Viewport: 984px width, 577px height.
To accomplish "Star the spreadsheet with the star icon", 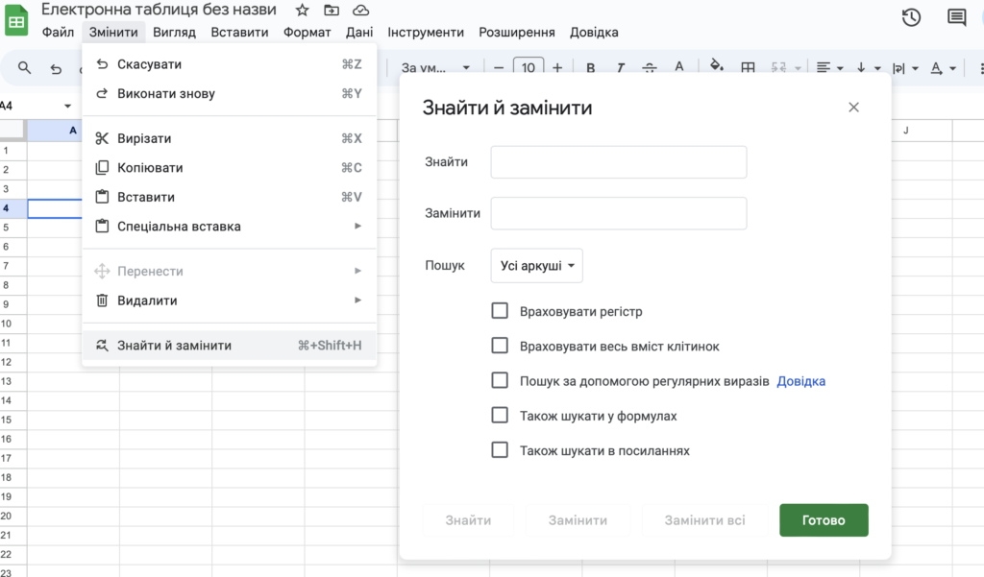I will coord(302,10).
